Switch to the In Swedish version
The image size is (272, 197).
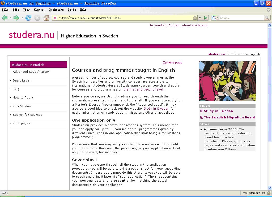click(x=158, y=25)
